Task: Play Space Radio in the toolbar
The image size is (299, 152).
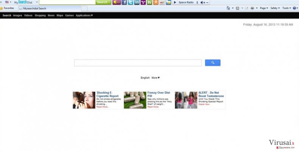Action: click(175, 3)
